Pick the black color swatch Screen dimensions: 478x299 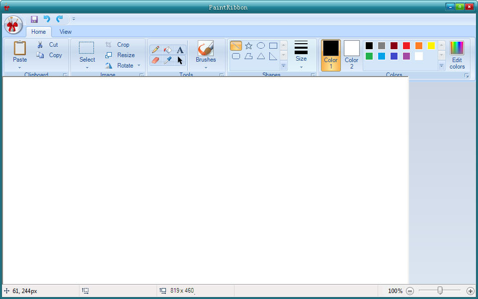(369, 46)
